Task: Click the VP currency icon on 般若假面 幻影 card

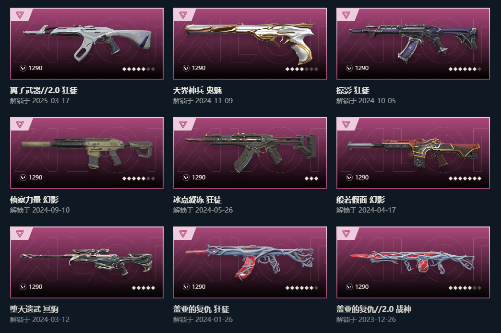Action: 349,178
